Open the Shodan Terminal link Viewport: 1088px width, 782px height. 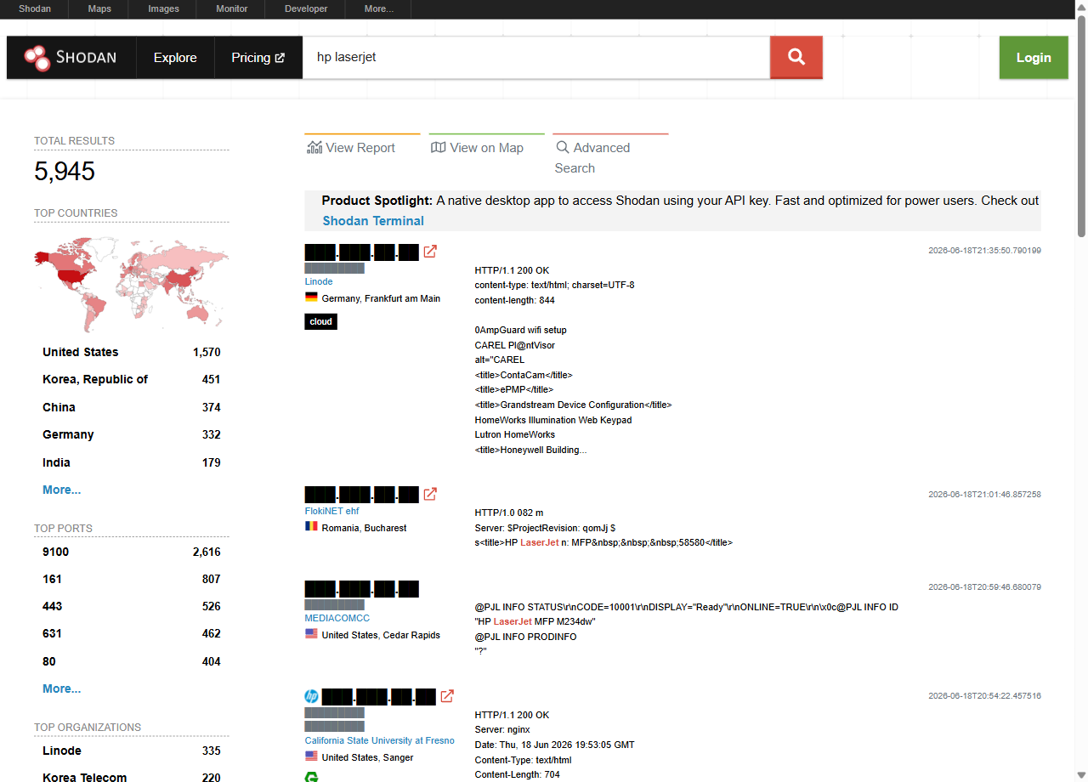click(x=373, y=221)
